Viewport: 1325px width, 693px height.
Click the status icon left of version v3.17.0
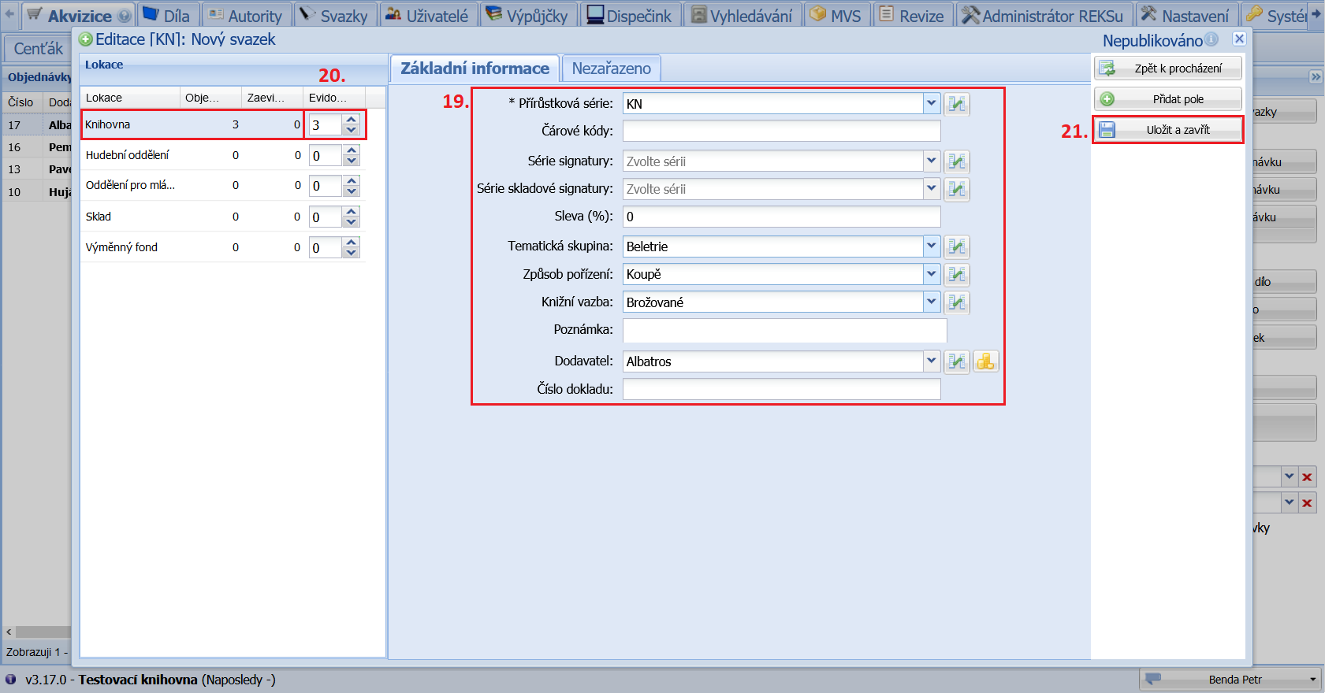click(x=11, y=679)
